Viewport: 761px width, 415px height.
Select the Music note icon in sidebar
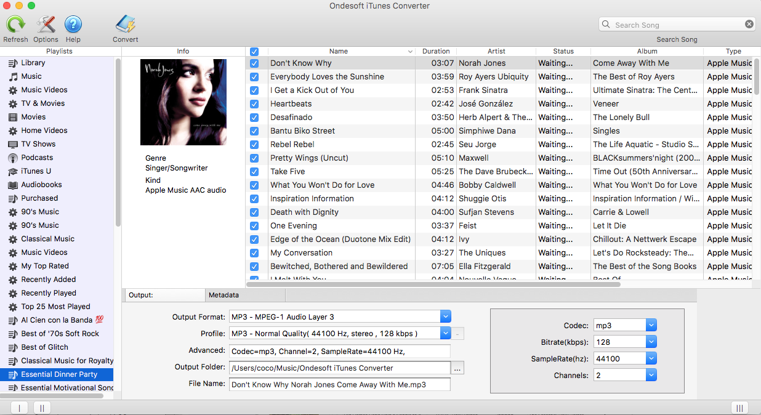click(13, 76)
